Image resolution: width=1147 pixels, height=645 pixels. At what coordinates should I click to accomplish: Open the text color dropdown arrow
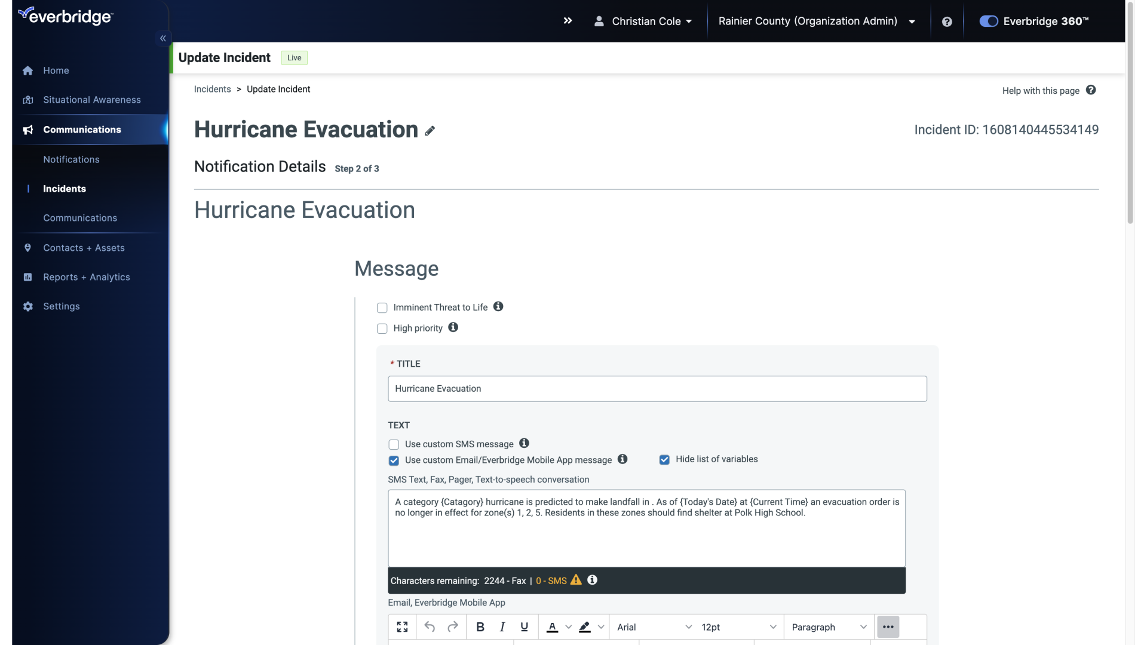569,626
